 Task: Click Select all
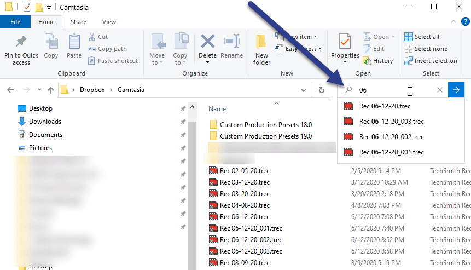(x=422, y=37)
